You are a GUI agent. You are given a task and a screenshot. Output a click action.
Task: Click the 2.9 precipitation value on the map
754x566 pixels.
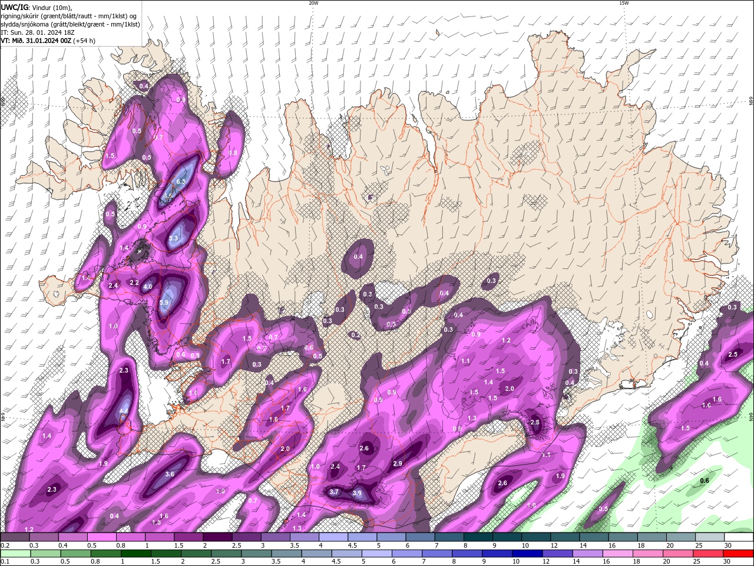(398, 463)
